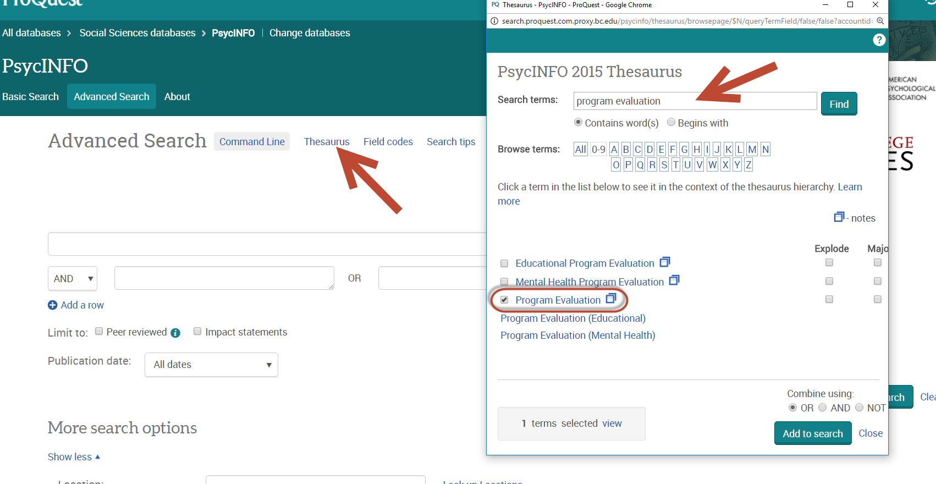Tick the Impact statements checkbox
Viewport: 936px width, 484px height.
pyautogui.click(x=197, y=331)
